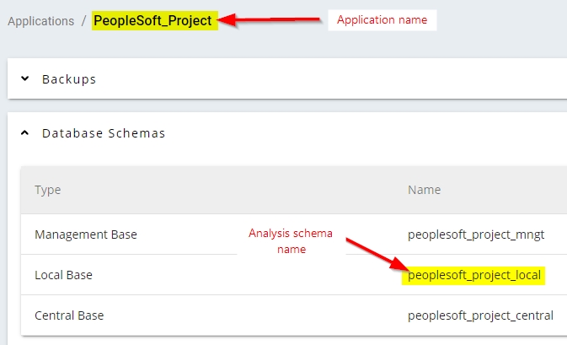Click the red 'Application name' annotation label
Viewport: 567px width, 345px height.
click(382, 19)
